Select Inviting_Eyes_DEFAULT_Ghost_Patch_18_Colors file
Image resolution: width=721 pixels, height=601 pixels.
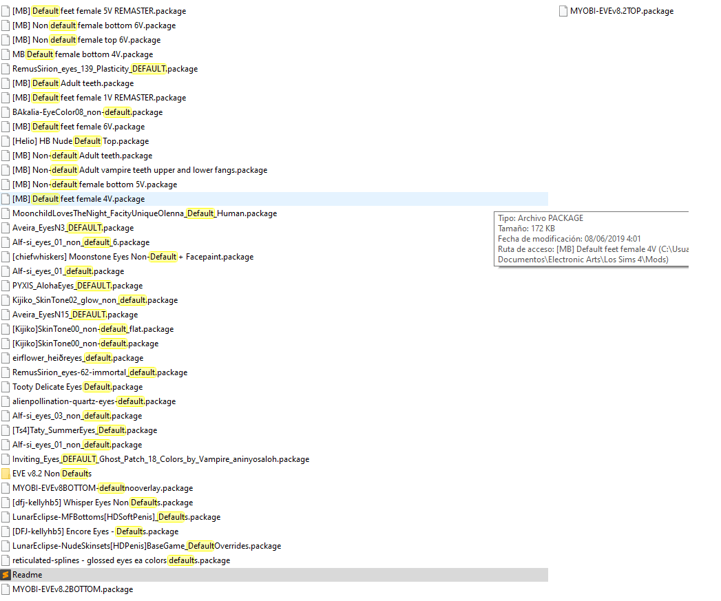click(x=161, y=459)
